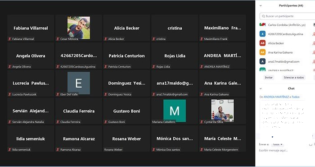Click the search magnifier icon in participants
315x167 pixels.
point(263,16)
